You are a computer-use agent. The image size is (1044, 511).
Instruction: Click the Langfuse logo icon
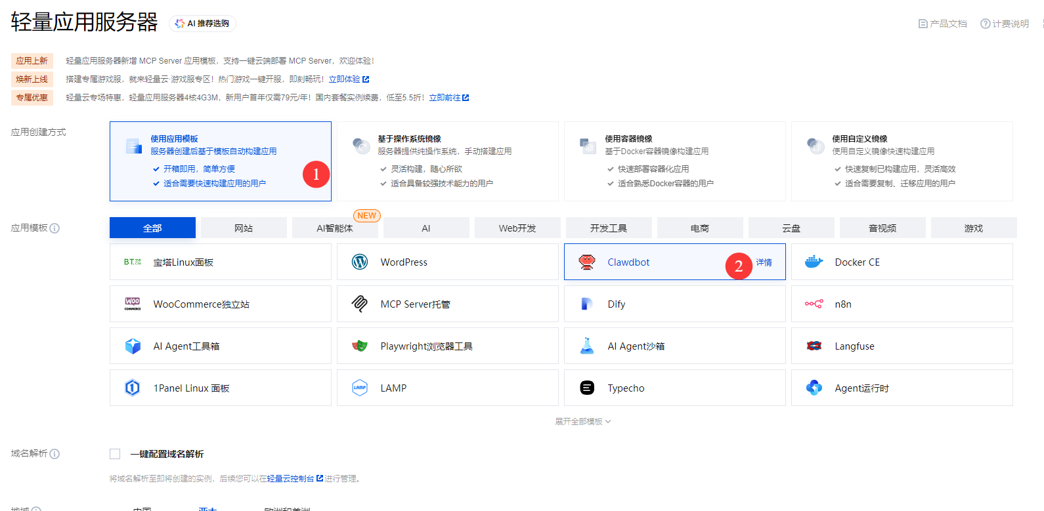click(814, 346)
